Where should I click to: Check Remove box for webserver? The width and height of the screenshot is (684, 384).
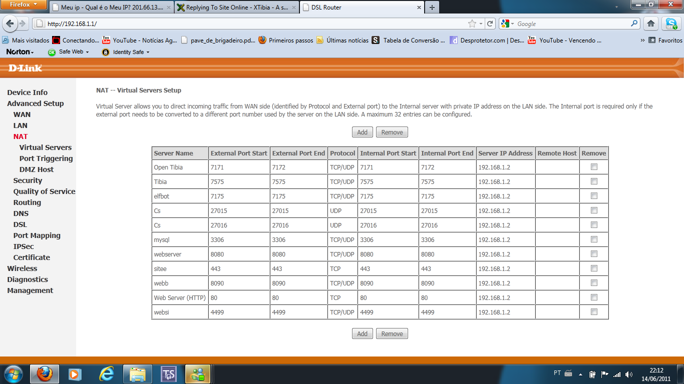point(594,254)
